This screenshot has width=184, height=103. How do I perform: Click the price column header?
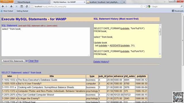110,76
